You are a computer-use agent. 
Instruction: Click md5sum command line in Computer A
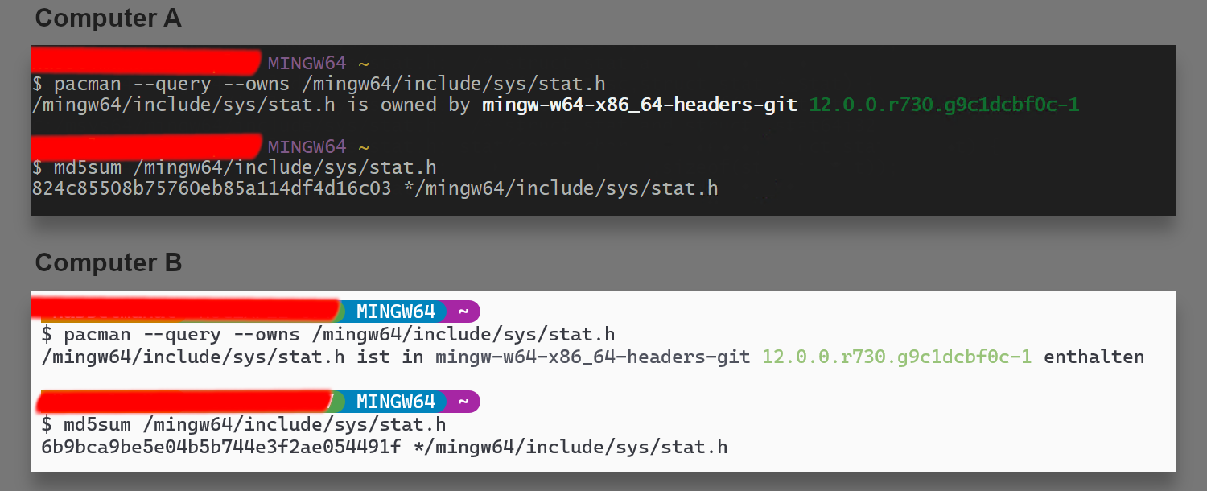pyautogui.click(x=234, y=167)
